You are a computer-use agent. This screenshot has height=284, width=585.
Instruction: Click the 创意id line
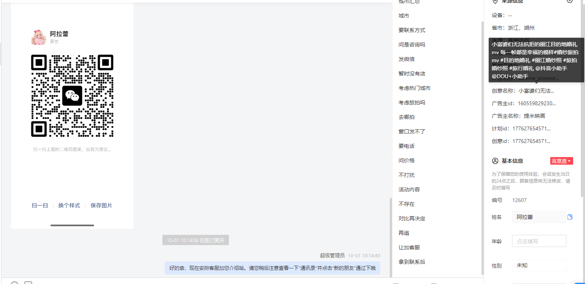pyautogui.click(x=521, y=141)
